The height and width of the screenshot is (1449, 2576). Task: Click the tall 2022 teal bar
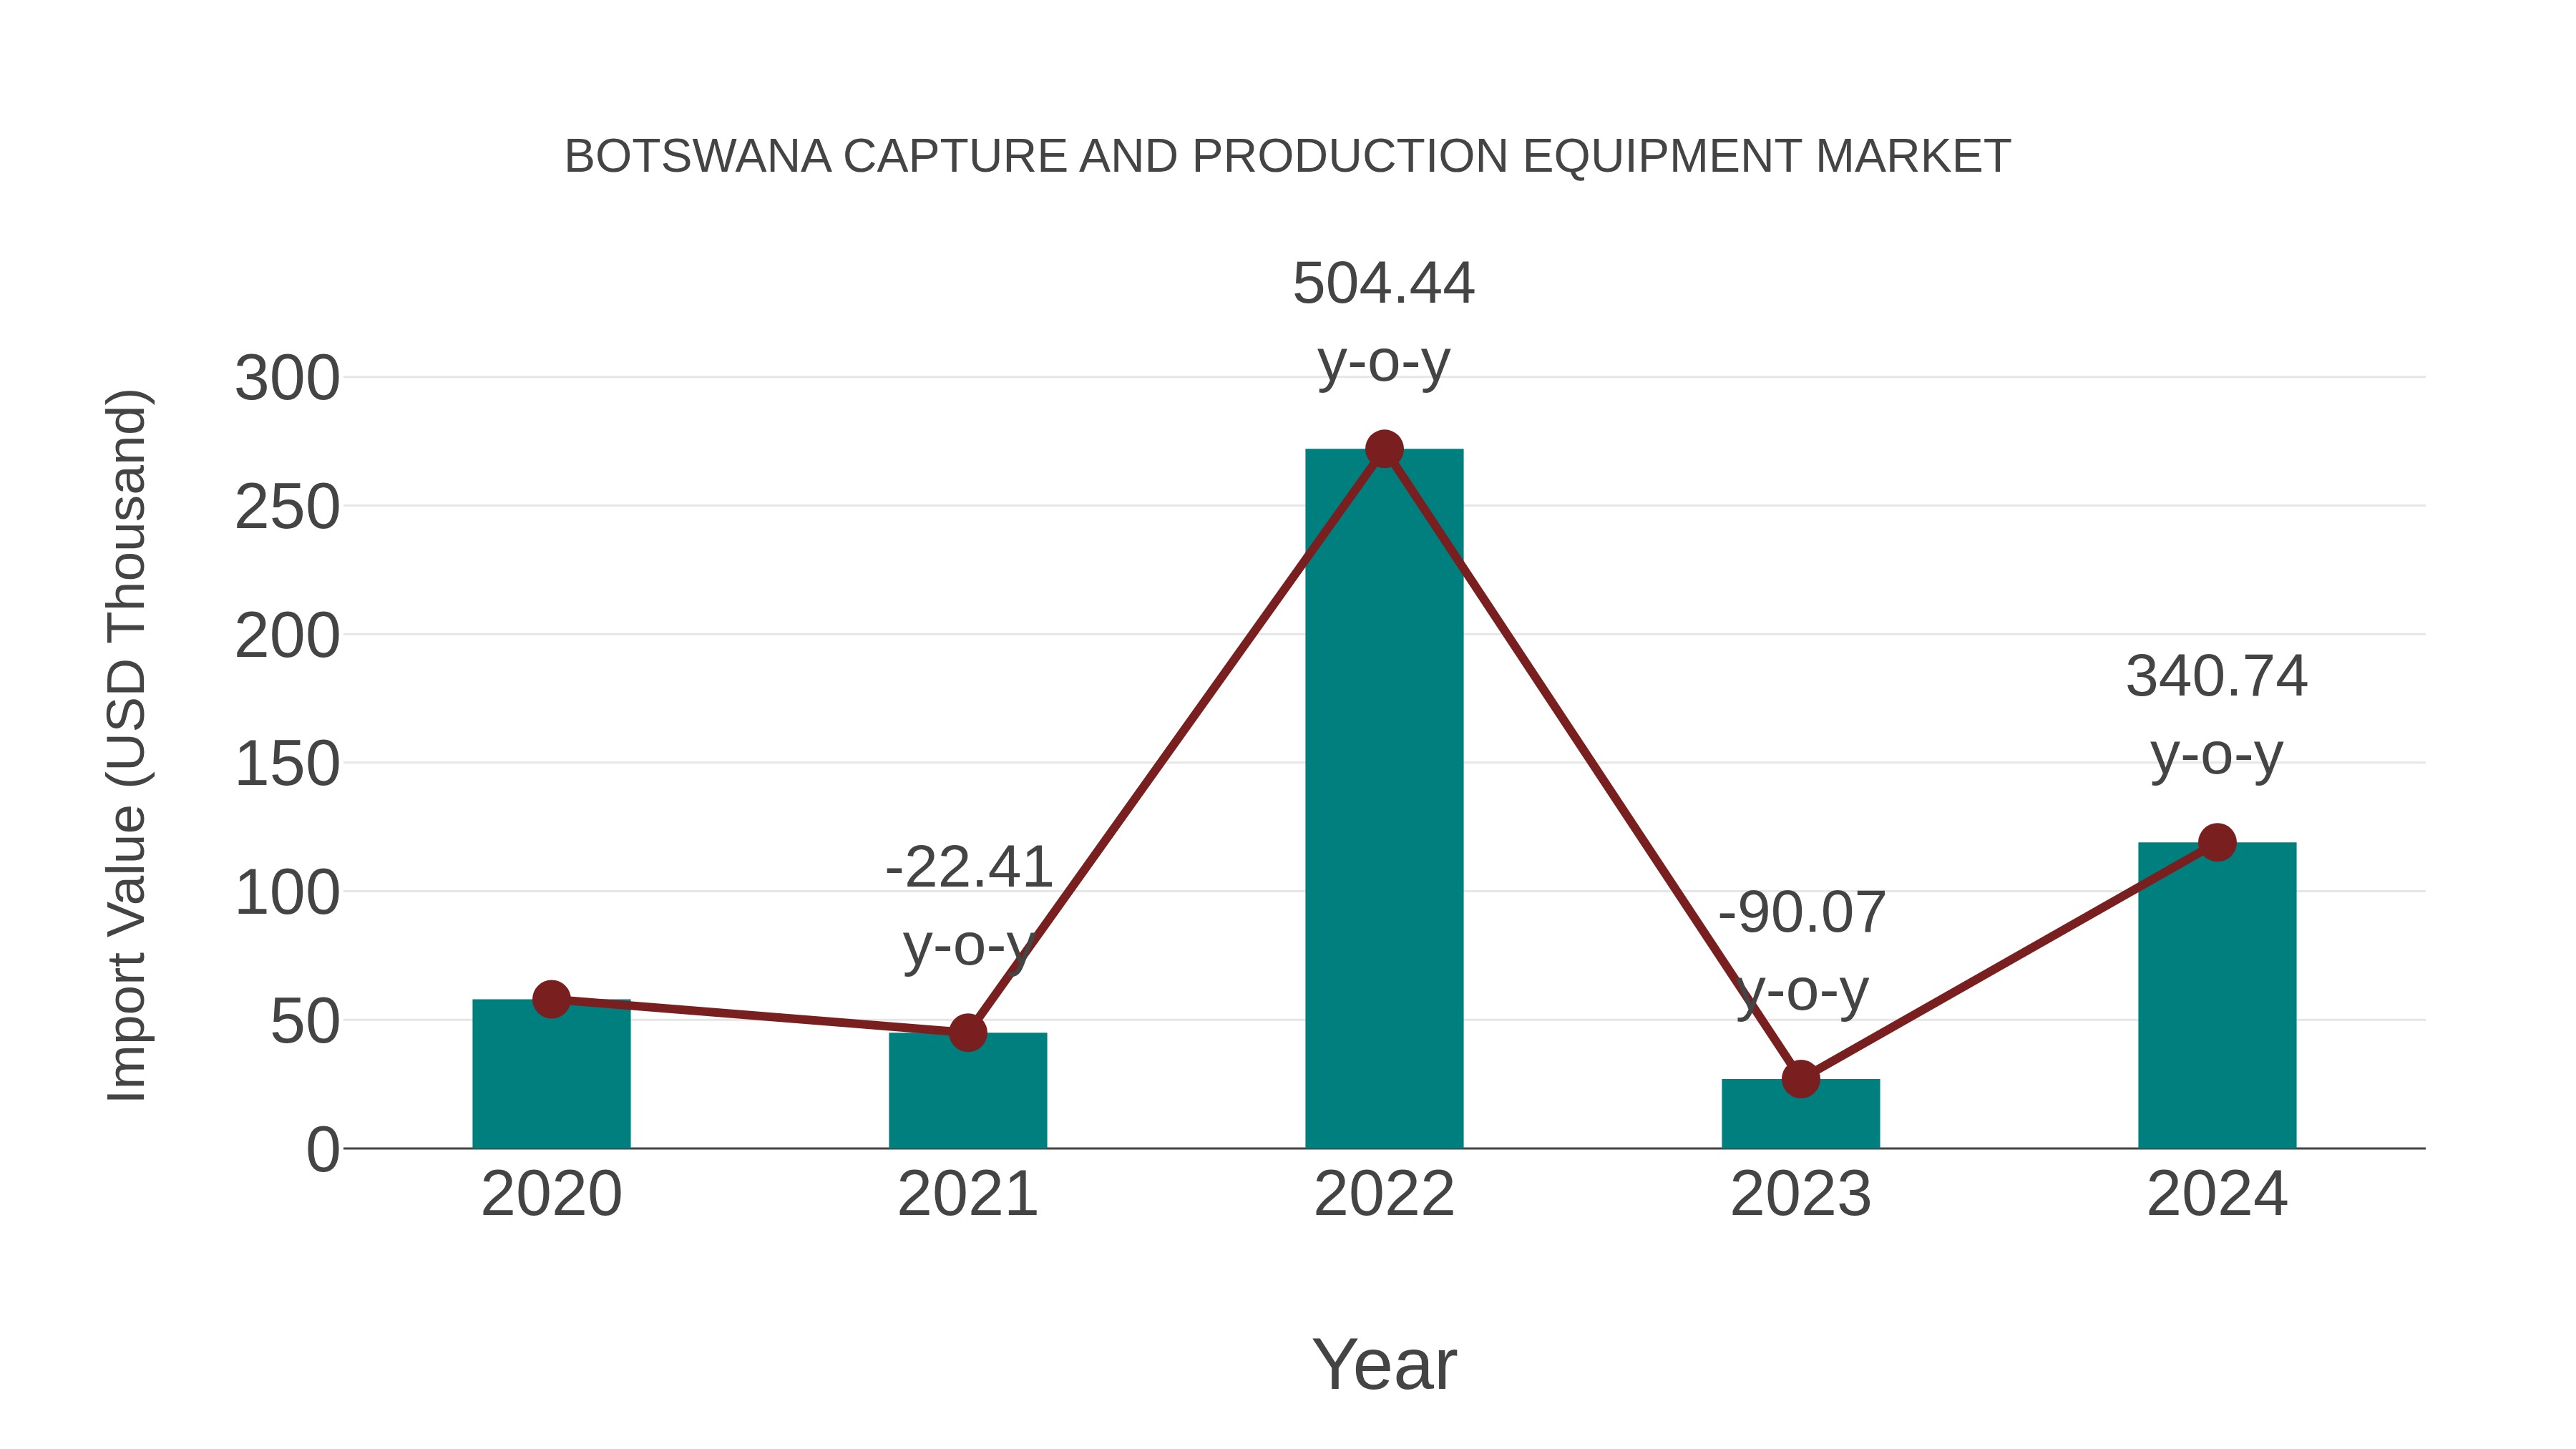[1384, 798]
